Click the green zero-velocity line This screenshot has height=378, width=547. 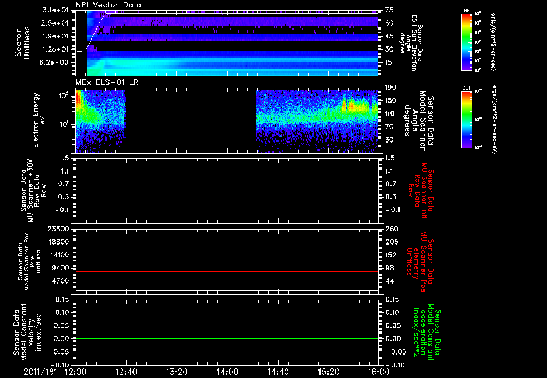pyautogui.click(x=227, y=338)
